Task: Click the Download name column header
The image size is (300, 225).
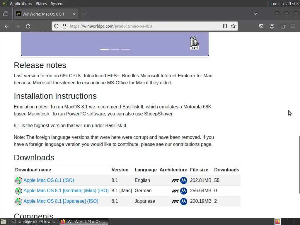Action: pos(33,170)
